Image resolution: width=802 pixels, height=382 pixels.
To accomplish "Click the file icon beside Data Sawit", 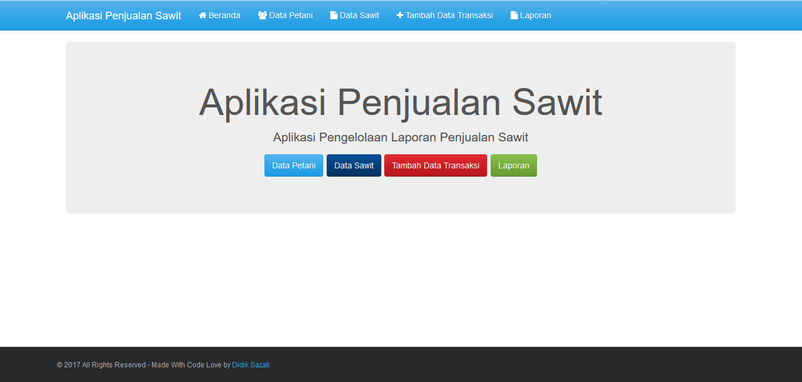I will 333,15.
